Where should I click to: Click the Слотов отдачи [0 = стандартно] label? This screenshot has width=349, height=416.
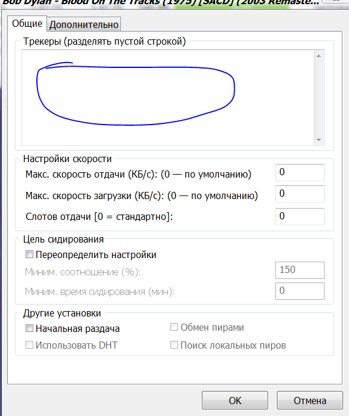coord(99,217)
